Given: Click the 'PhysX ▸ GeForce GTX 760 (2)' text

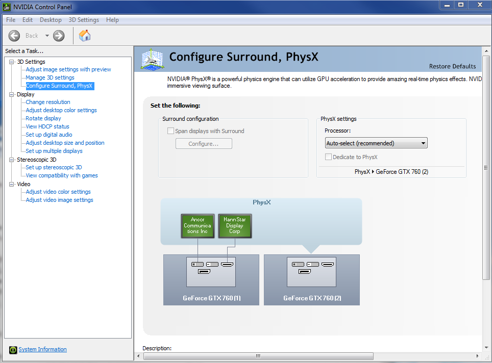Looking at the screenshot, I should point(391,171).
